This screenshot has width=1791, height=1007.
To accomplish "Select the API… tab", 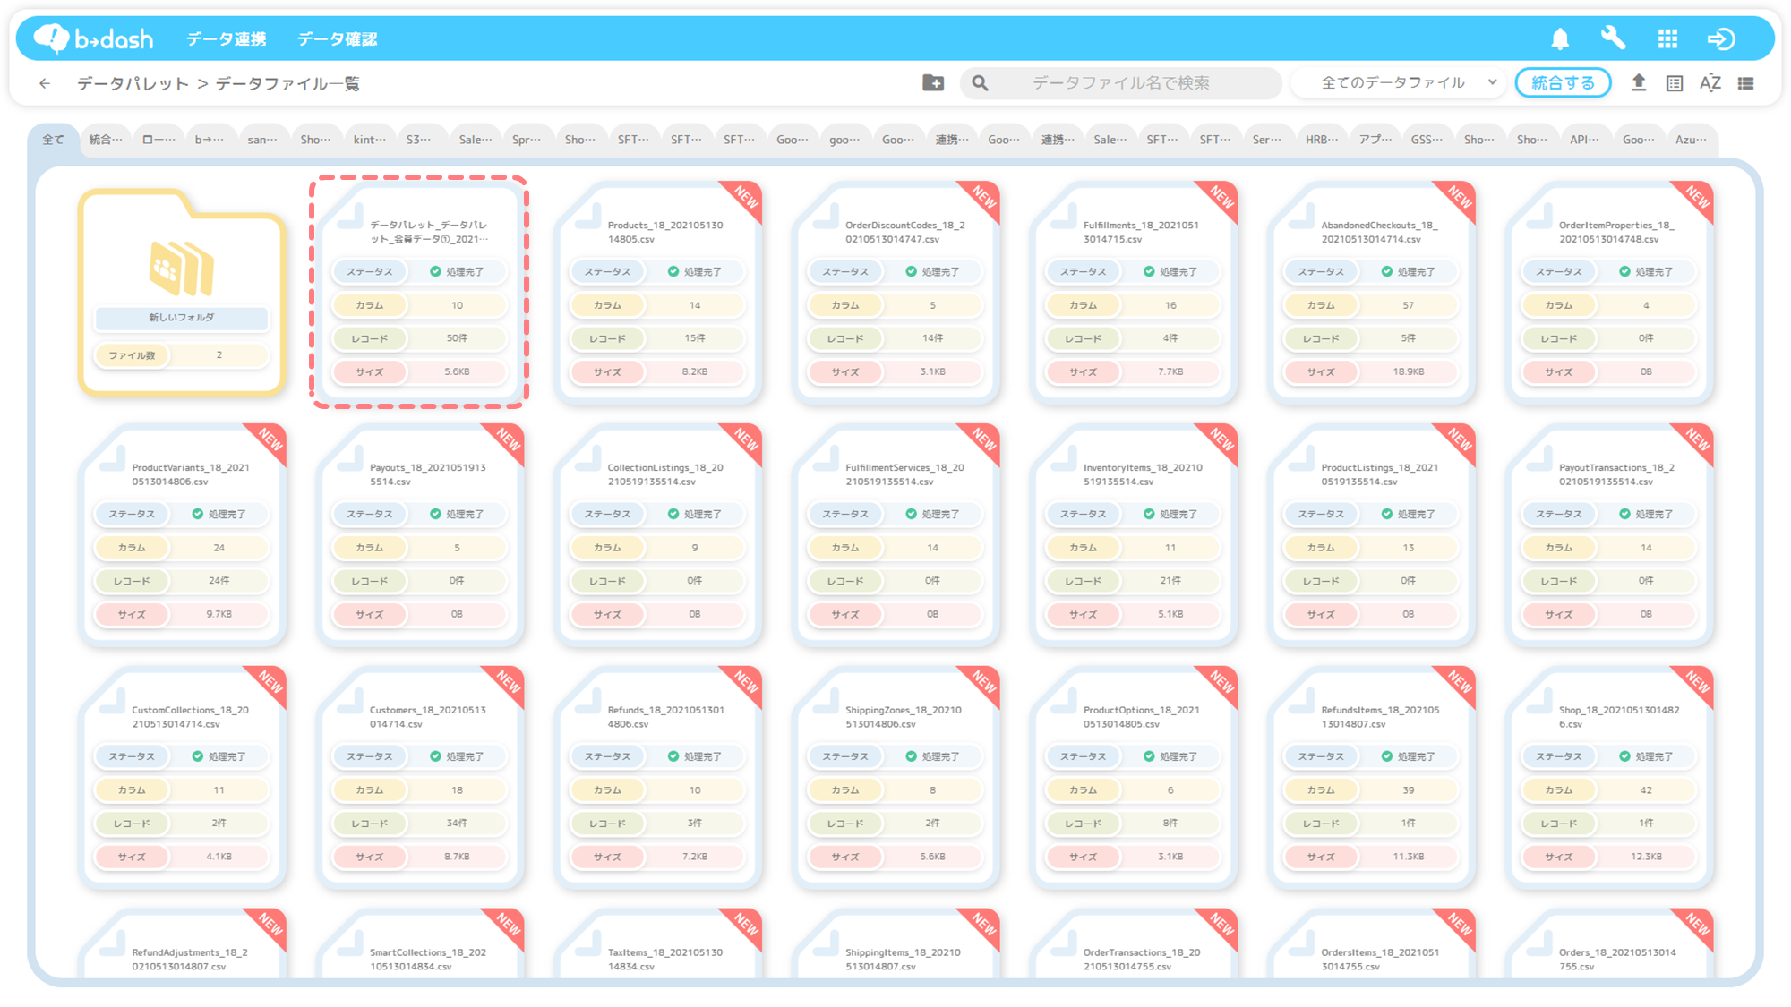I will (x=1584, y=139).
